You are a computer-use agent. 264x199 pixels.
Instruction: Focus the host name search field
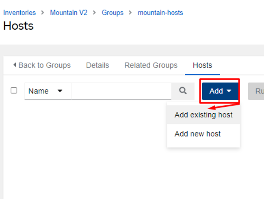coord(121,91)
